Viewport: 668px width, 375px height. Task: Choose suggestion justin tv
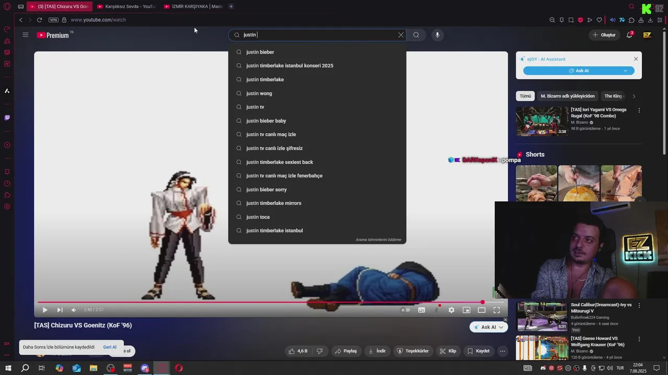point(317,107)
